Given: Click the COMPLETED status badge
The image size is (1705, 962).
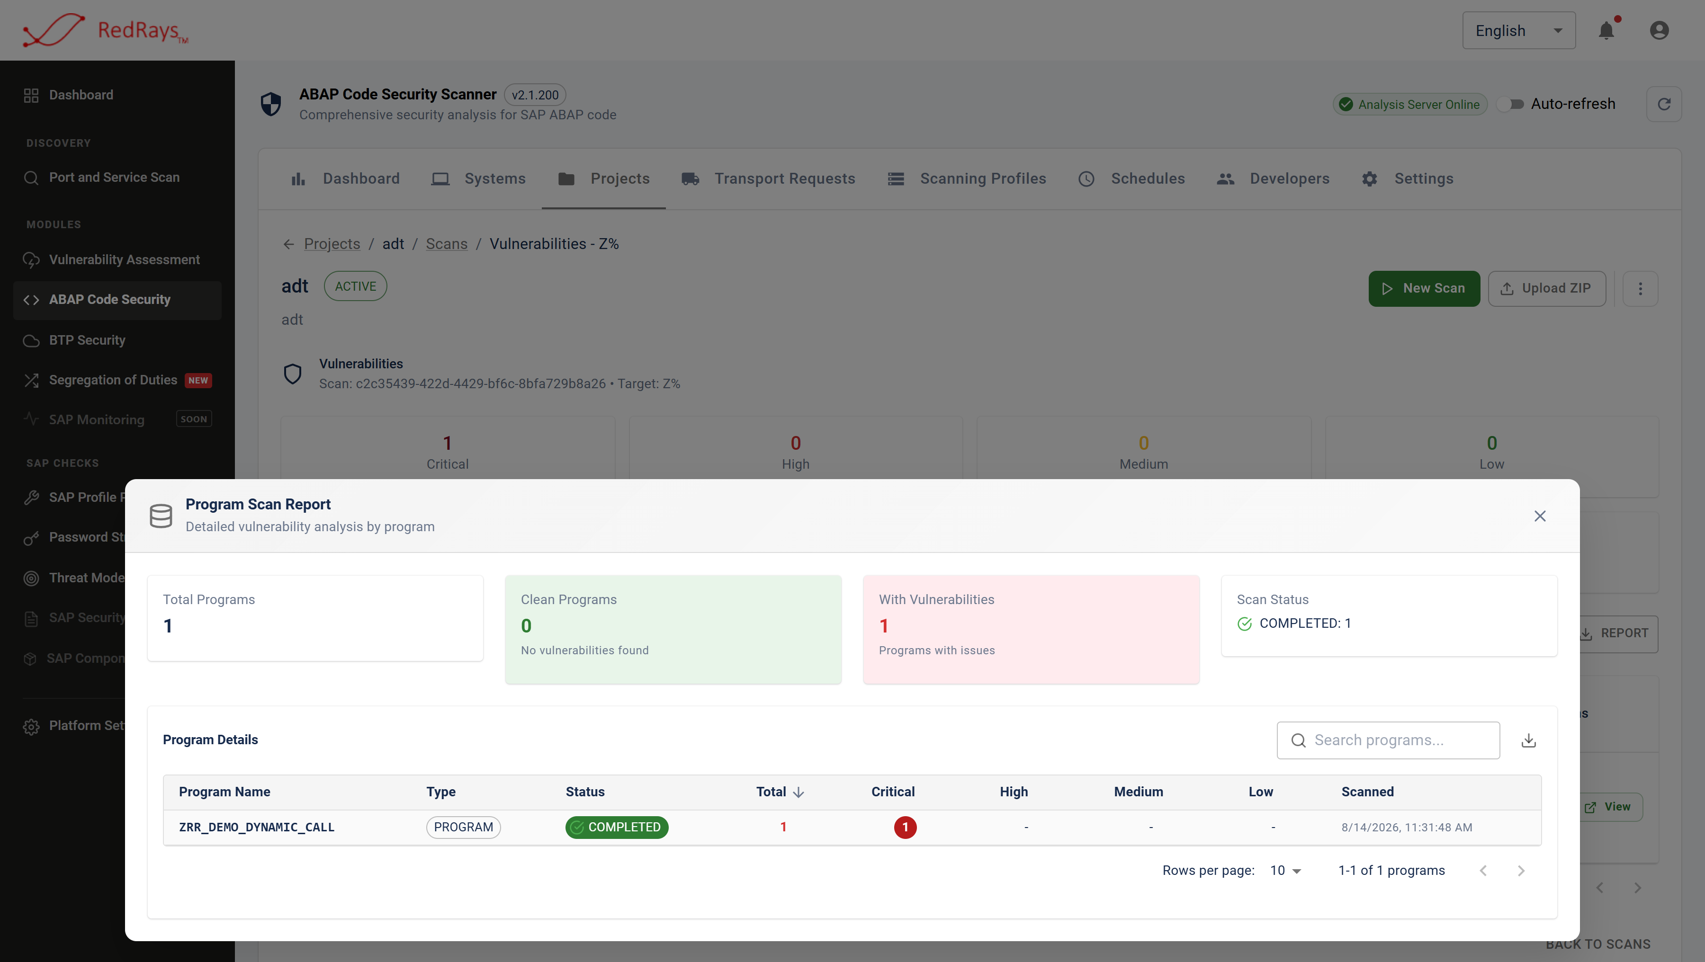Looking at the screenshot, I should 617,828.
